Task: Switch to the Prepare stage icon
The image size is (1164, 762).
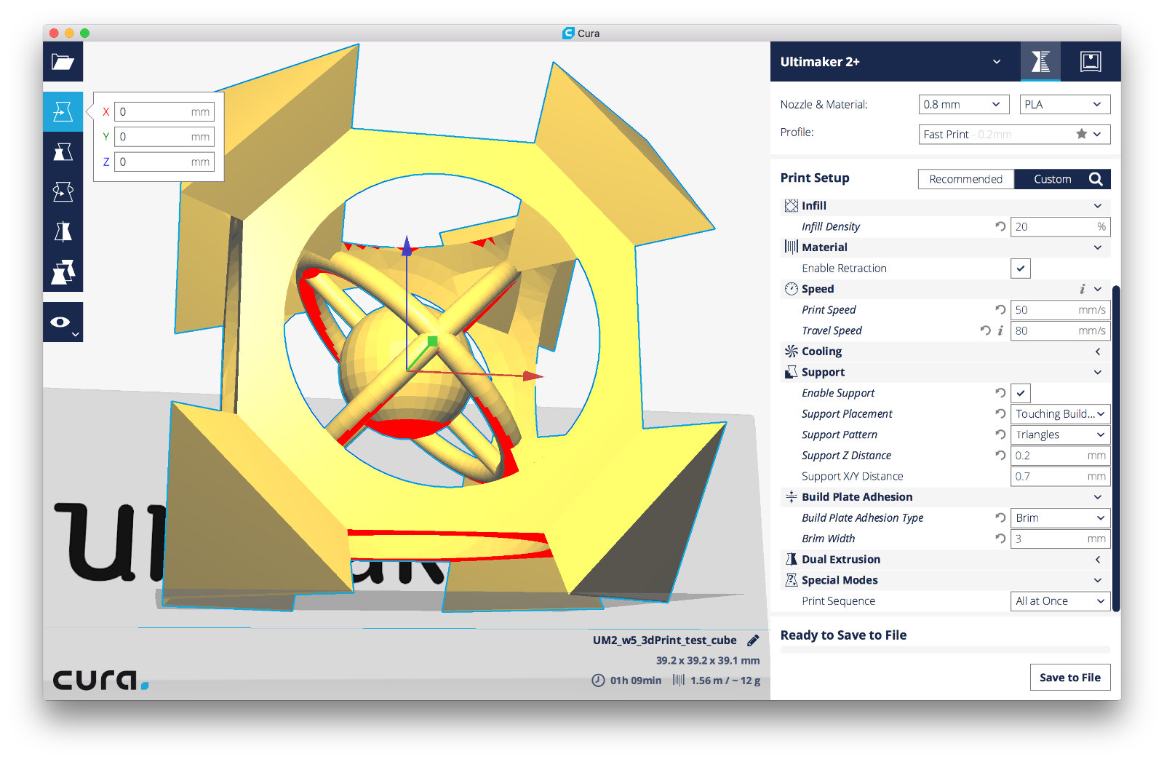Action: 1040,62
